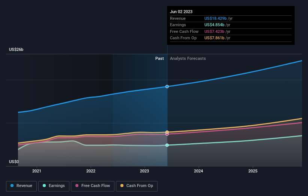308x196 pixels.
Task: Click the 2022 x-axis label
Action: pos(91,171)
